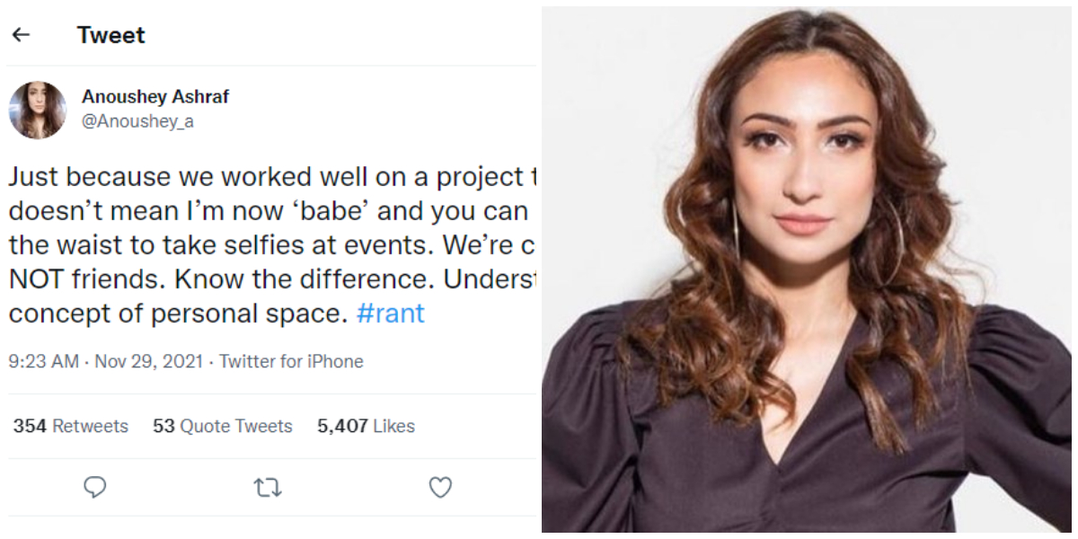This screenshot has height=539, width=1078.
Task: Like the tweet with the heart icon
Action: click(x=439, y=488)
